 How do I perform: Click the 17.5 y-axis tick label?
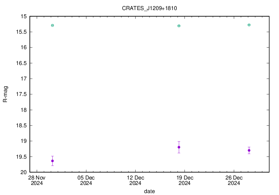pyautogui.click(x=21, y=94)
